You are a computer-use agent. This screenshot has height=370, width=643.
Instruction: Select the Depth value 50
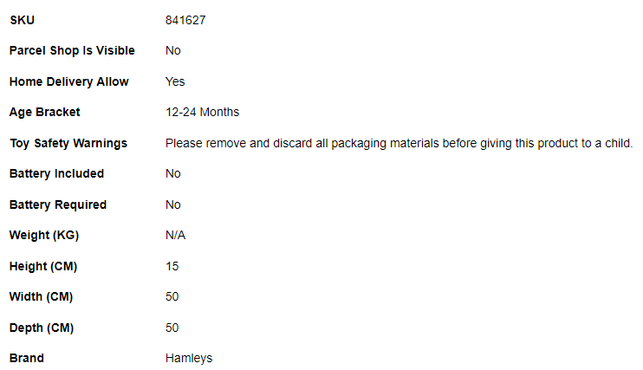point(172,328)
